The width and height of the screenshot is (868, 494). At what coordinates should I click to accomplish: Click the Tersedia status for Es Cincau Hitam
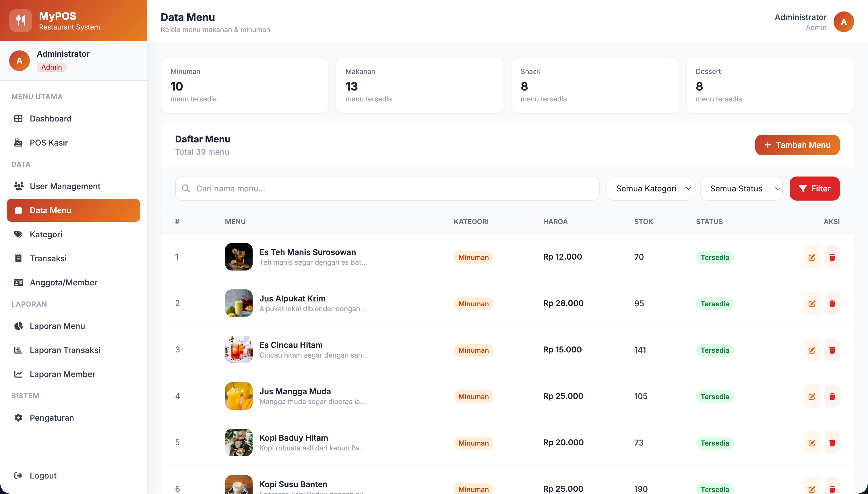[x=715, y=350]
